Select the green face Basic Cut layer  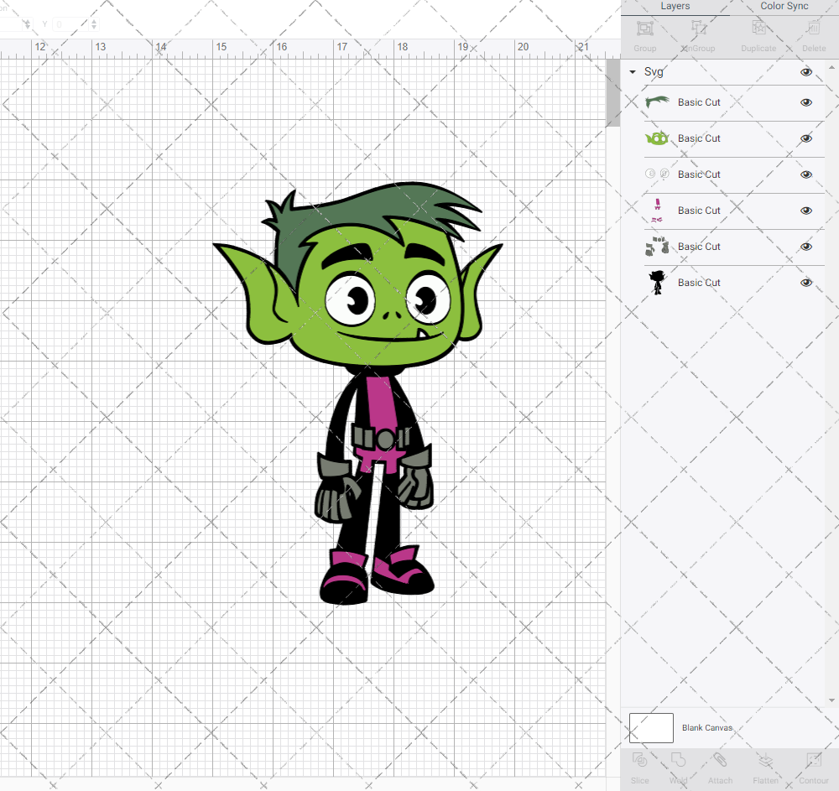point(699,138)
